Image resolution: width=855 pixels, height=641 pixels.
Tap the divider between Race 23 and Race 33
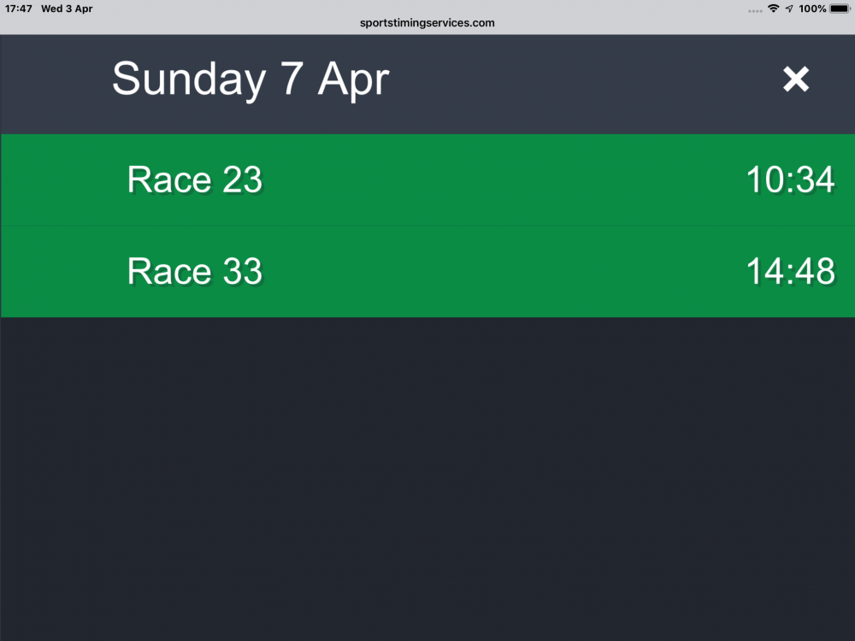click(427, 225)
